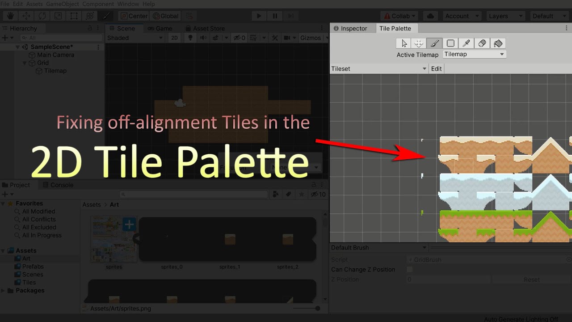Open the cloud services icon
This screenshot has height=322, width=572.
click(x=430, y=16)
